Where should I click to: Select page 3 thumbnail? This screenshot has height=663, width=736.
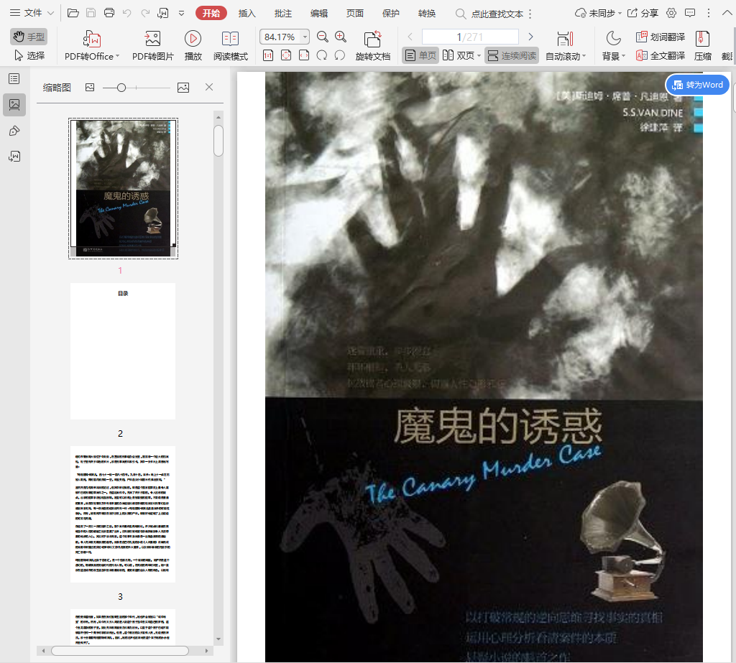123,514
